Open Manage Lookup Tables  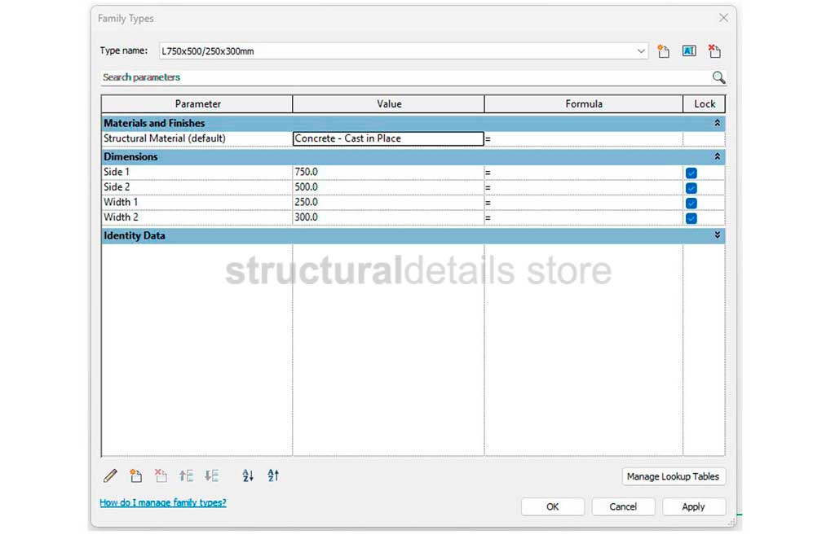pyautogui.click(x=673, y=476)
